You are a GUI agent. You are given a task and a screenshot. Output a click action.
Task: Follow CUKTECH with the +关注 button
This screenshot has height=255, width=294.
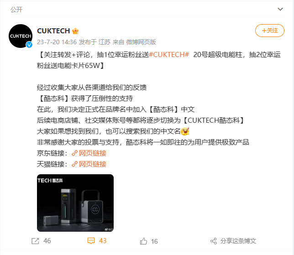click(270, 31)
